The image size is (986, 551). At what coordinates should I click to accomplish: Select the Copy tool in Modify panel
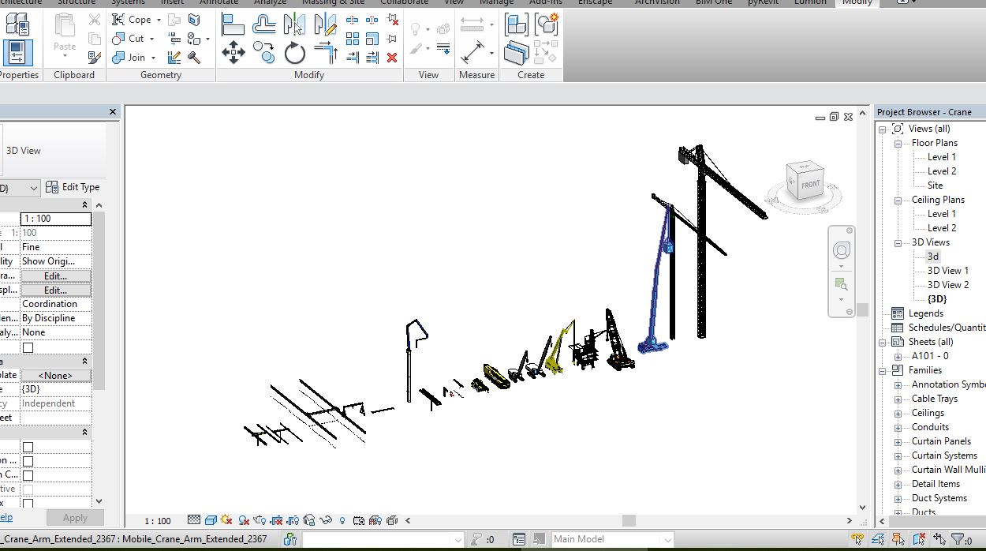point(264,54)
